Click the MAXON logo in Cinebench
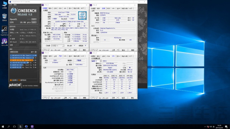230x129 pixels. [x=15, y=85]
